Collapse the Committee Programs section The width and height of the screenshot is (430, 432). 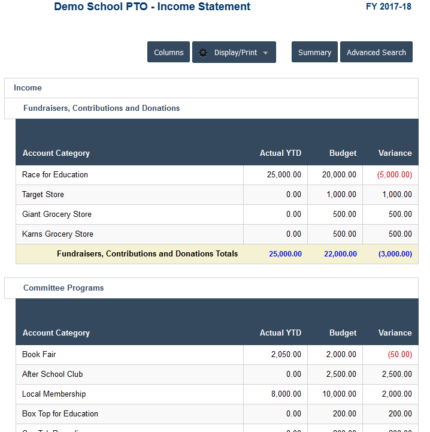tap(211, 288)
